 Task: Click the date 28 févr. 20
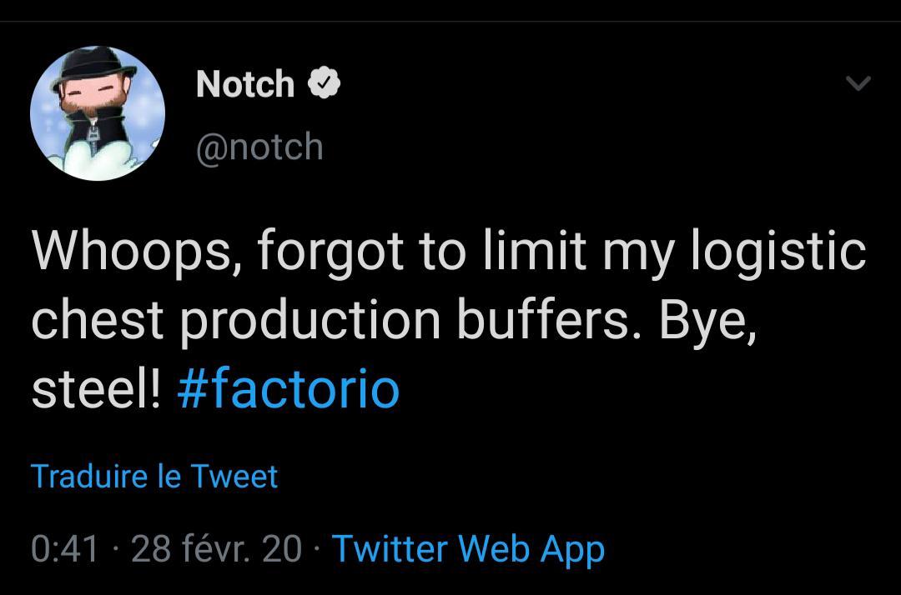[x=216, y=548]
